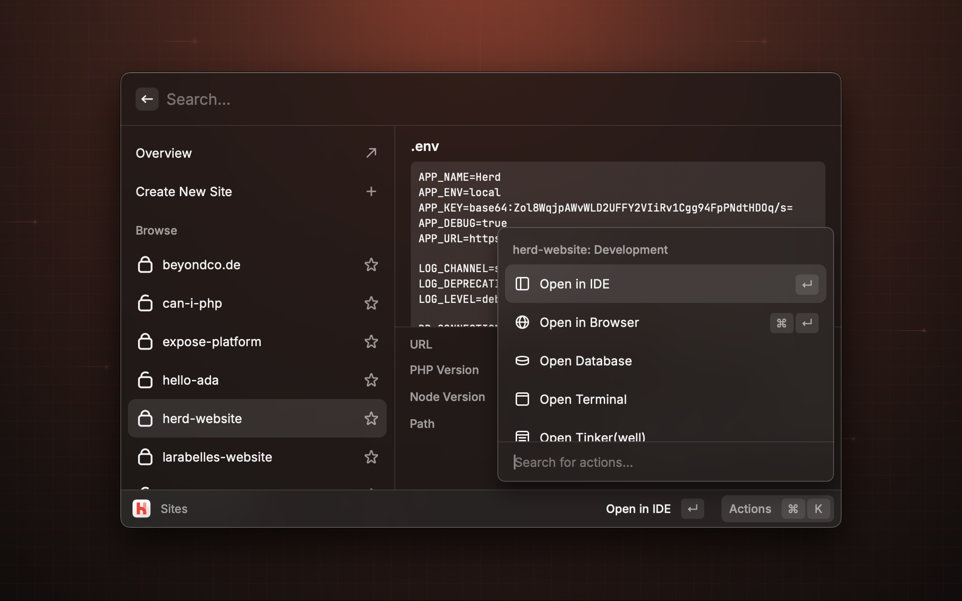Favorite beyondco.de with its star

tap(371, 264)
